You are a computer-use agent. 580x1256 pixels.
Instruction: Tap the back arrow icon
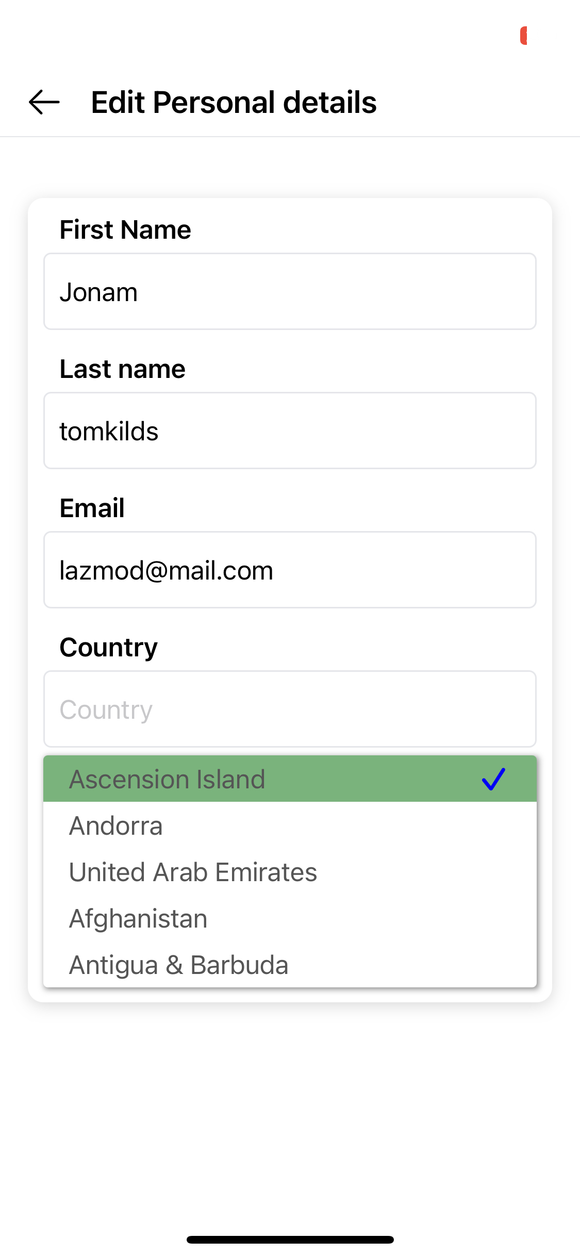tap(44, 102)
